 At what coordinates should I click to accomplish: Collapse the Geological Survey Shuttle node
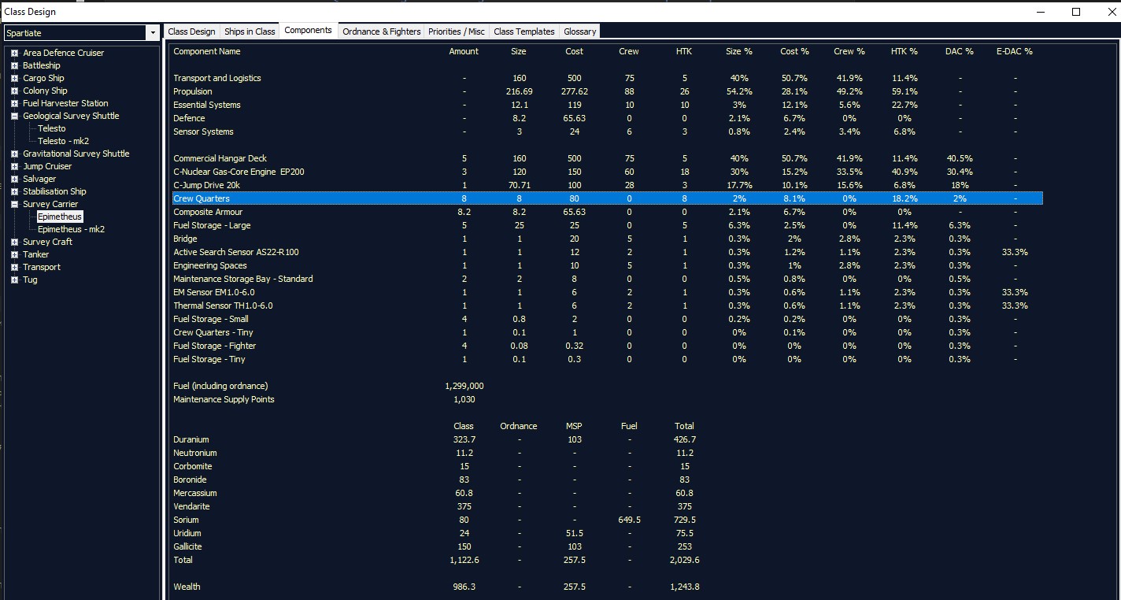(x=14, y=116)
